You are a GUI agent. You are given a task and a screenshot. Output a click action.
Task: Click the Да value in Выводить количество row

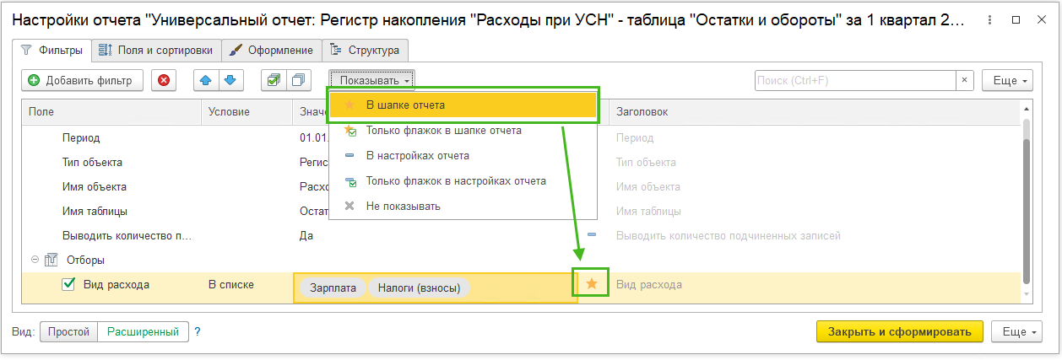click(x=306, y=235)
